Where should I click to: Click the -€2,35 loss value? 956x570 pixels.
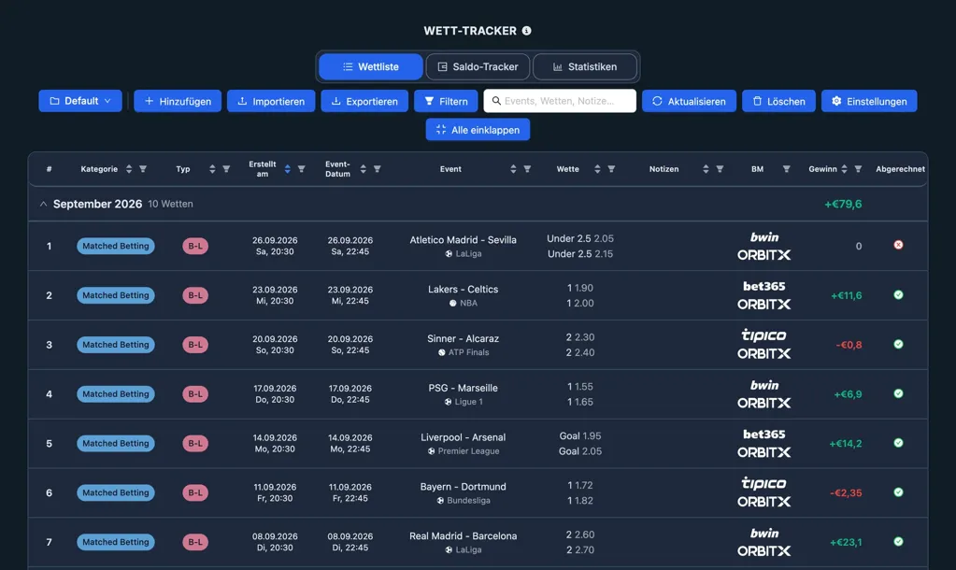click(846, 493)
